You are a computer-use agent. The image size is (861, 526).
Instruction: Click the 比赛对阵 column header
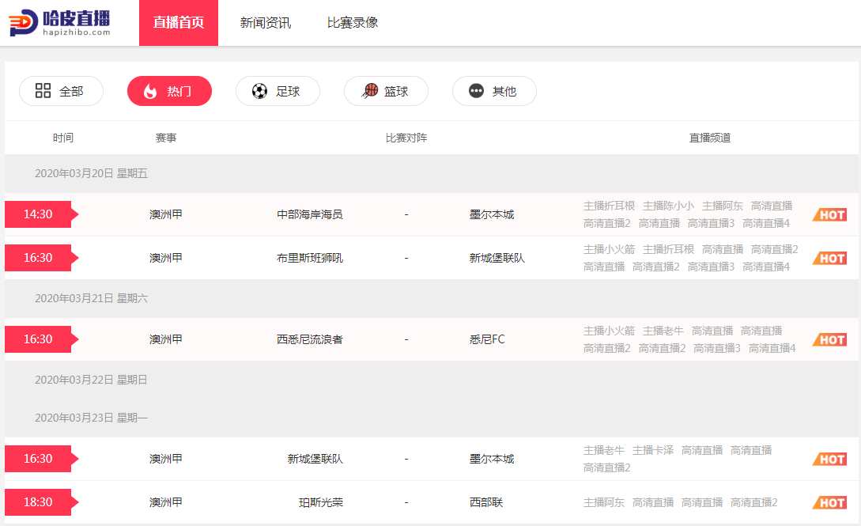(x=406, y=138)
